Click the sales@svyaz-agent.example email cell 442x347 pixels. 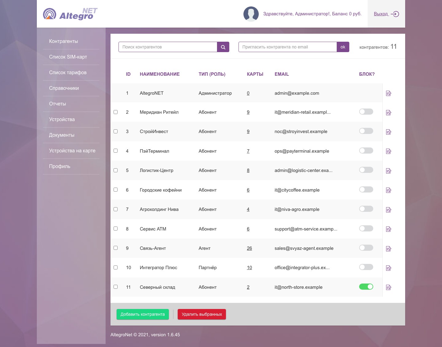click(304, 248)
